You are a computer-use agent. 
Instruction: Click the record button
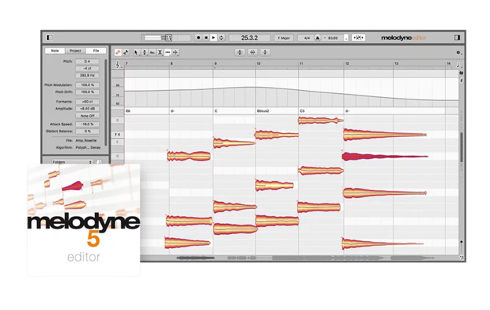(198, 38)
